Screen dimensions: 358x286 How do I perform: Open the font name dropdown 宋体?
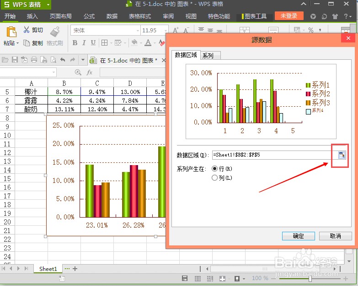point(138,31)
